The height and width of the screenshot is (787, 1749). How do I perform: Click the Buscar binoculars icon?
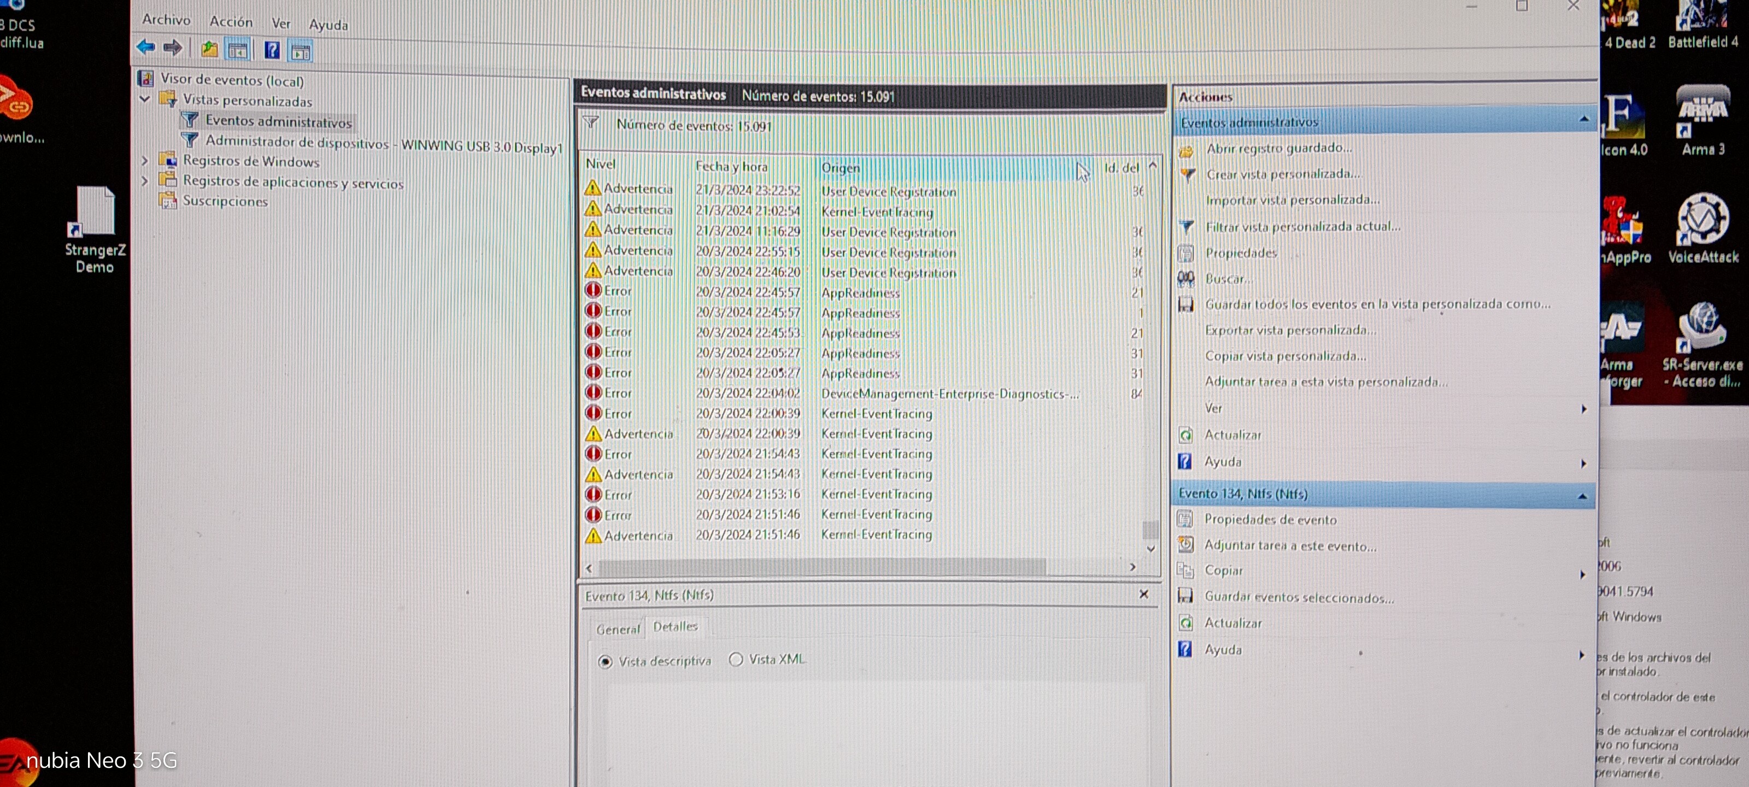click(x=1185, y=279)
